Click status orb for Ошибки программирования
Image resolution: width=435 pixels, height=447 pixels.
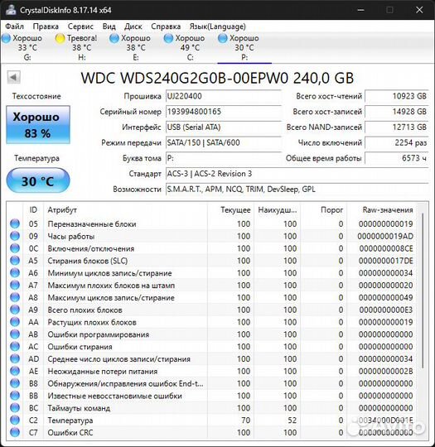tap(15, 334)
